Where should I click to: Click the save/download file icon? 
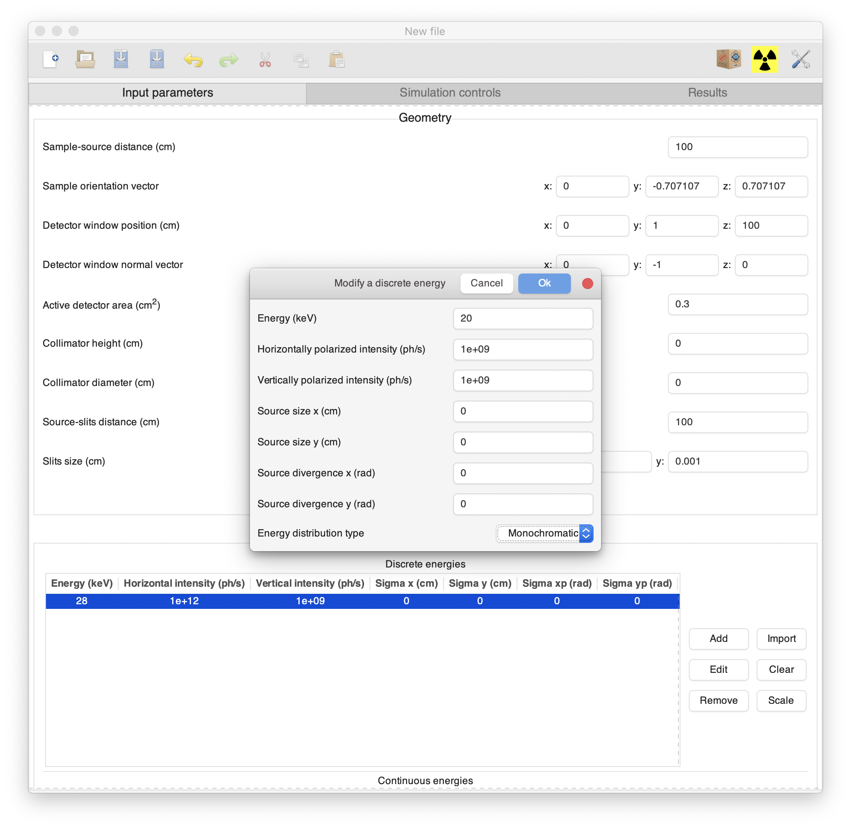pos(122,59)
